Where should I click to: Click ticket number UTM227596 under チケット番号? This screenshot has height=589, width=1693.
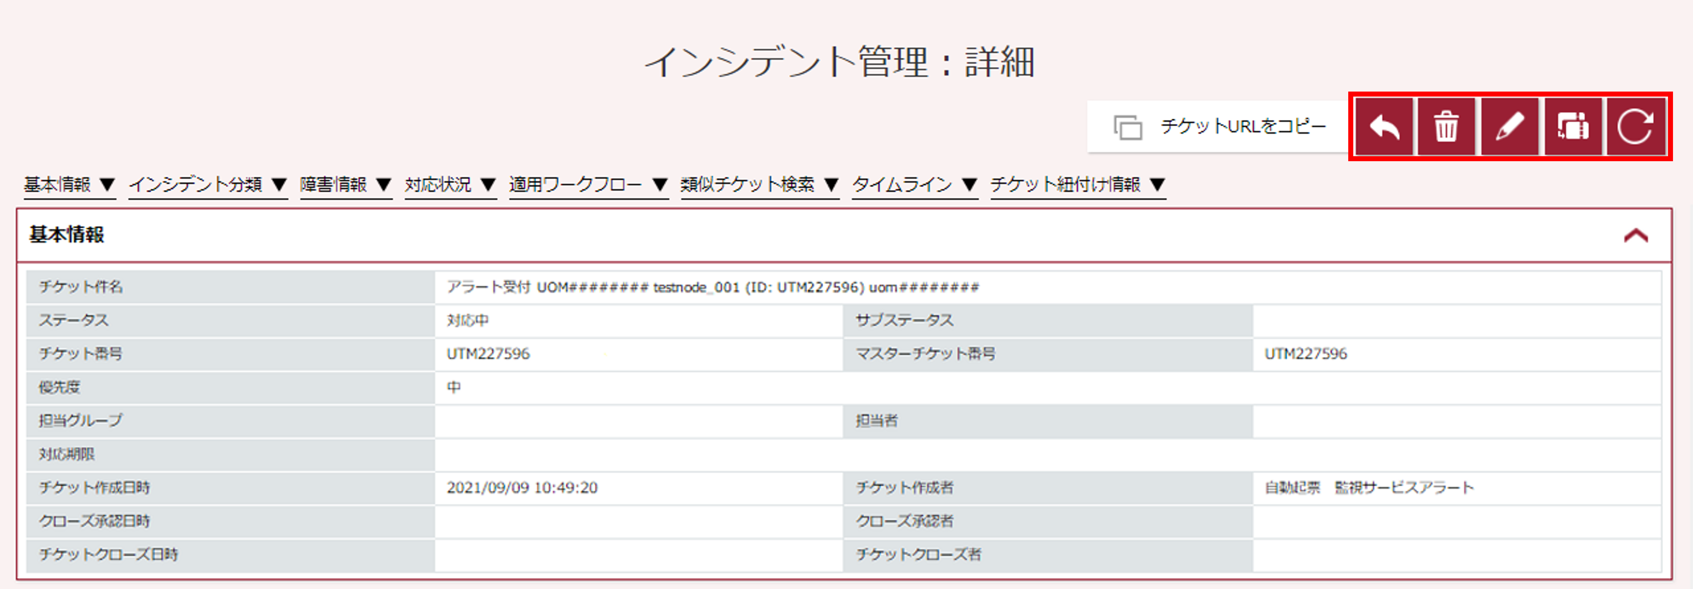[488, 354]
